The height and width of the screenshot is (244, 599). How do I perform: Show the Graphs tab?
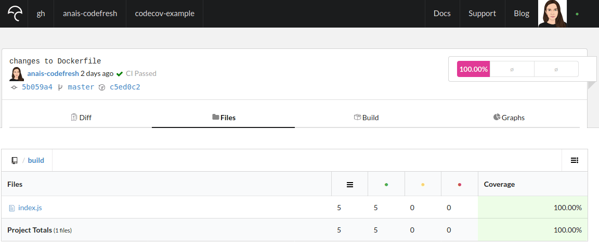pyautogui.click(x=509, y=118)
